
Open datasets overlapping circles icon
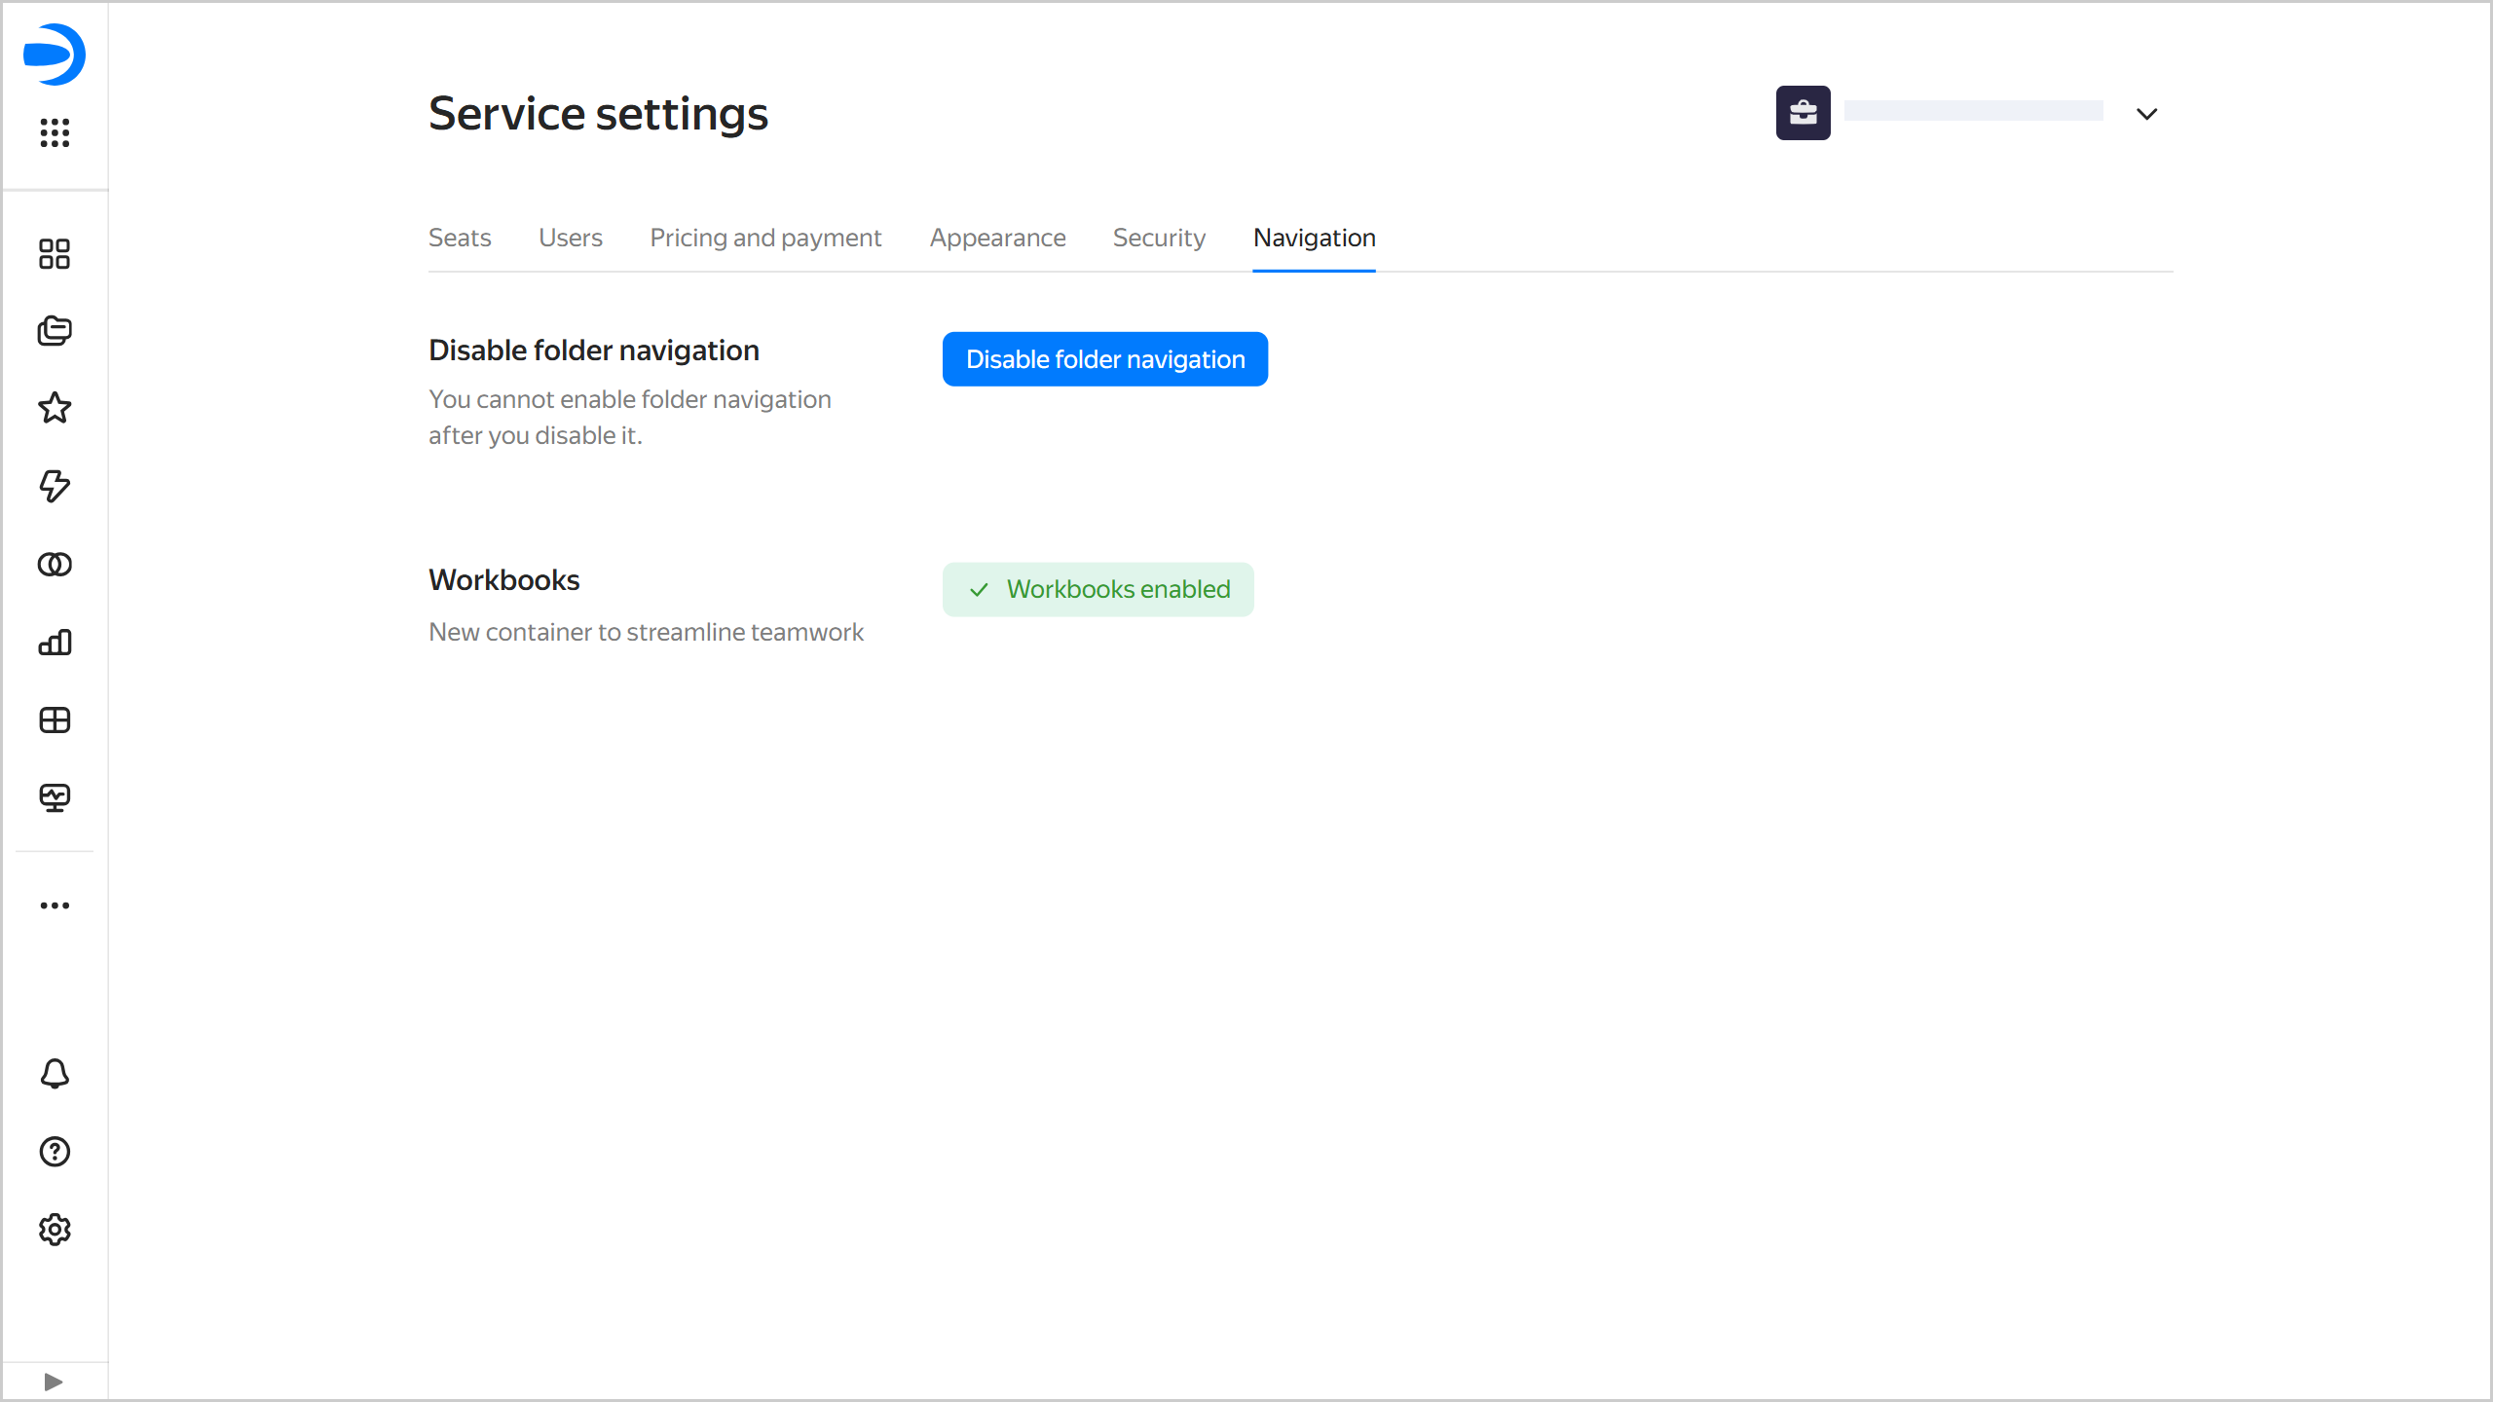(x=55, y=565)
